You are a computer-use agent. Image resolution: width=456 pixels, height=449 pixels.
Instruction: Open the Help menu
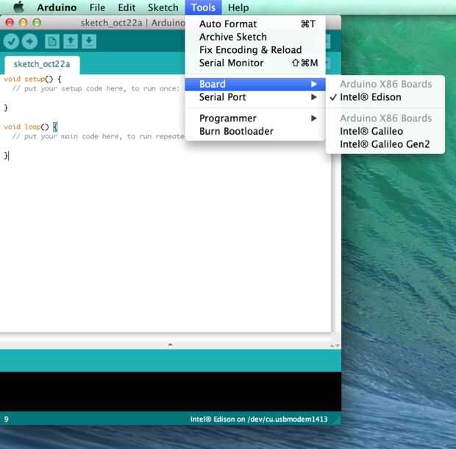[238, 7]
